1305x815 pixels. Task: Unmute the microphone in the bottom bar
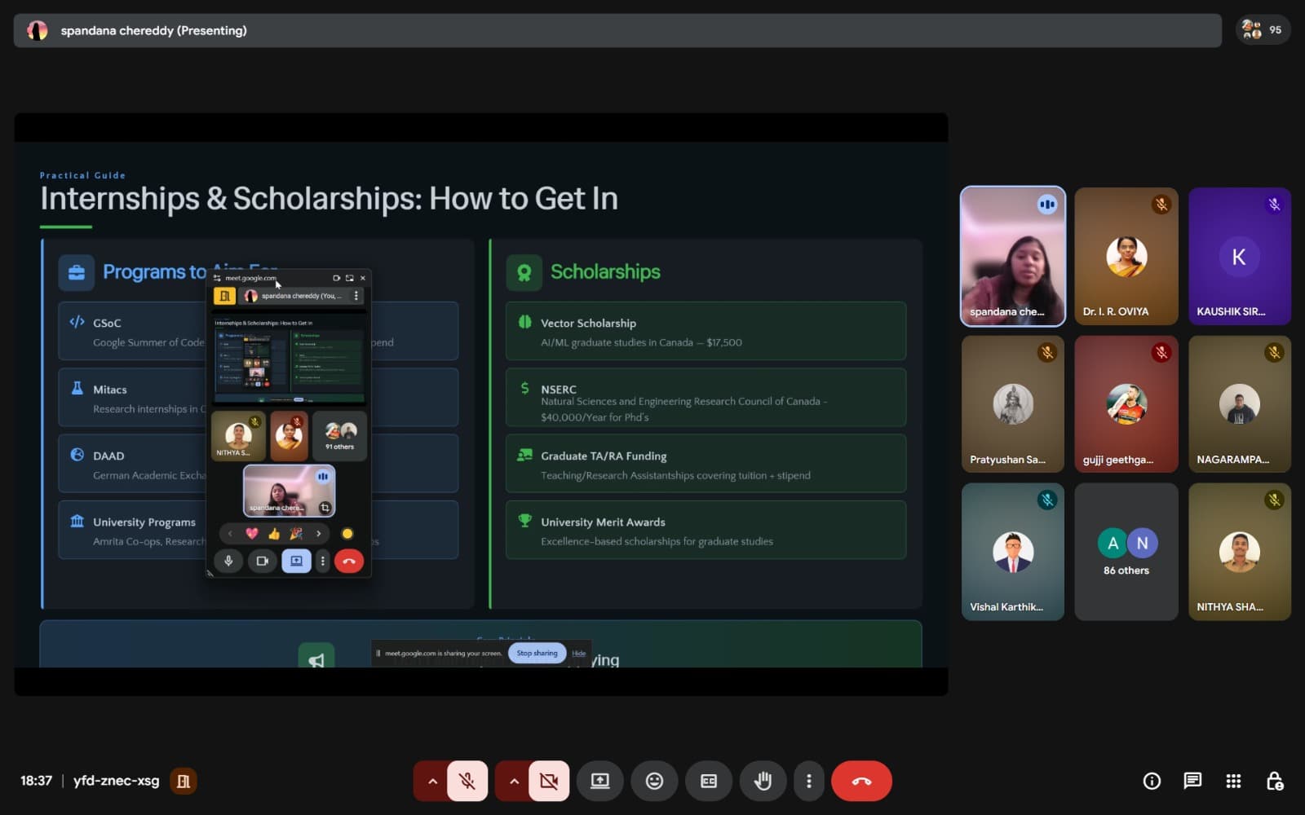pyautogui.click(x=467, y=781)
